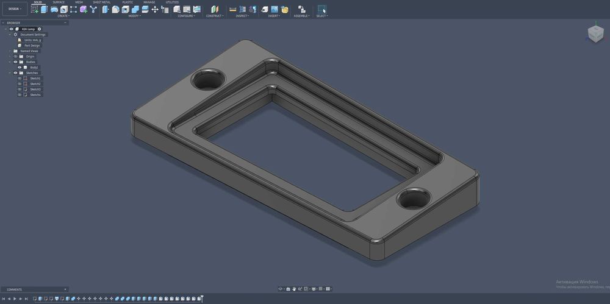Open the INSPECT dropdown menu
This screenshot has width=610, height=304.
tap(242, 16)
